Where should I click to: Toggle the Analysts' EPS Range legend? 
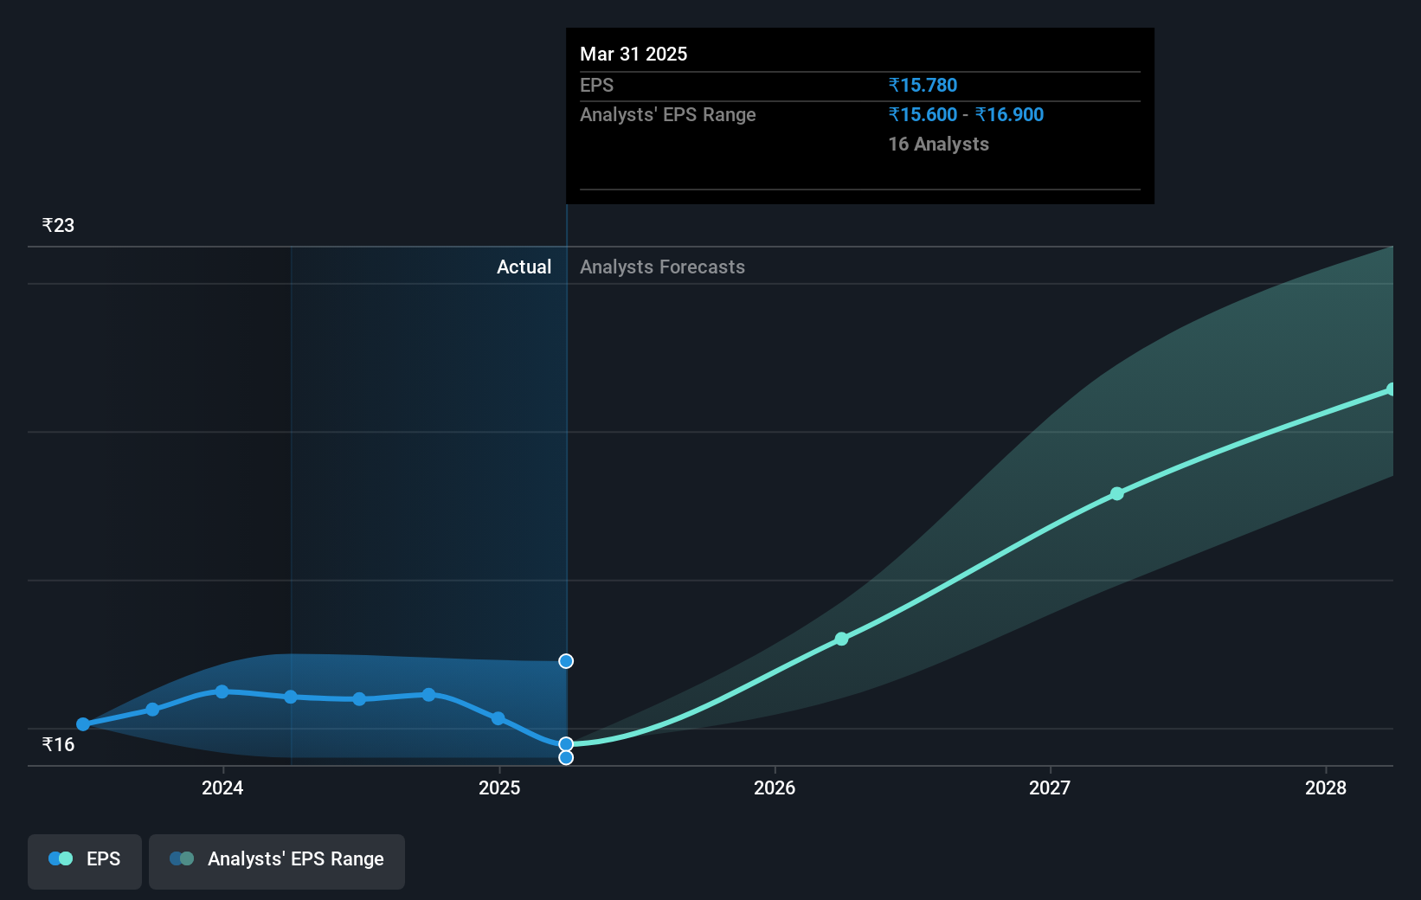277,861
